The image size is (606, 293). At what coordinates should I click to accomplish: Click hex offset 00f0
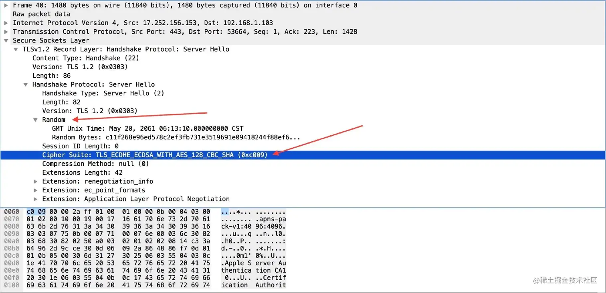coord(12,277)
